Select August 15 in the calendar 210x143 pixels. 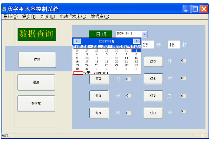click(136, 58)
